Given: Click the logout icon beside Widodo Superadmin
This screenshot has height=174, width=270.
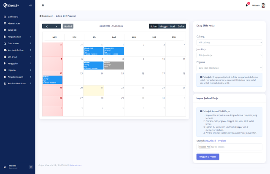Looking at the screenshot, I should pyautogui.click(x=31, y=167).
